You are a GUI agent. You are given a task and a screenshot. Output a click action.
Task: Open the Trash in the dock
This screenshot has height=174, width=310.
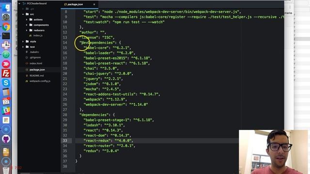click(x=6, y=171)
